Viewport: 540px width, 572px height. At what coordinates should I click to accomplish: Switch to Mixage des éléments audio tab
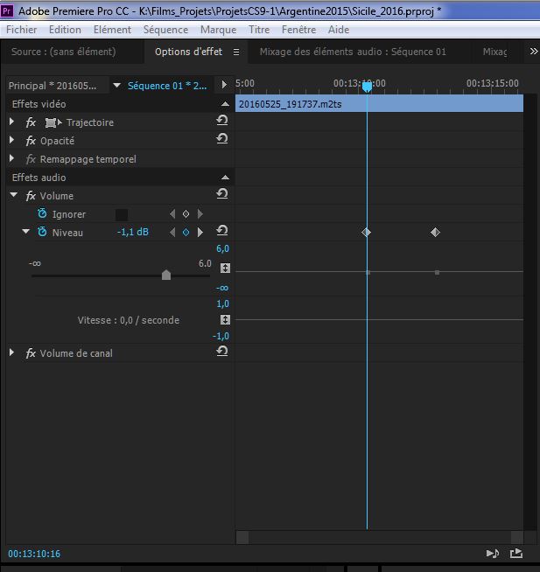(x=353, y=52)
